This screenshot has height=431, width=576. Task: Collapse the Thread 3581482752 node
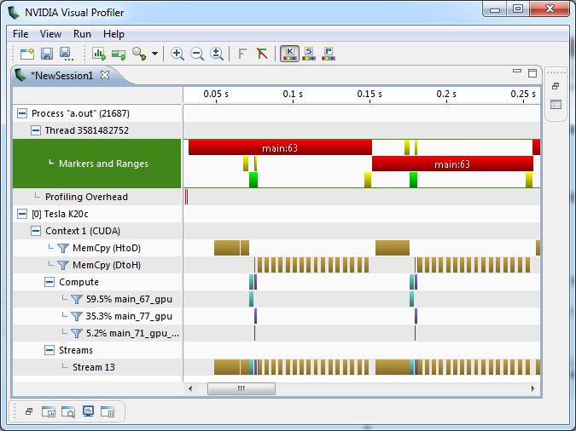coord(36,130)
